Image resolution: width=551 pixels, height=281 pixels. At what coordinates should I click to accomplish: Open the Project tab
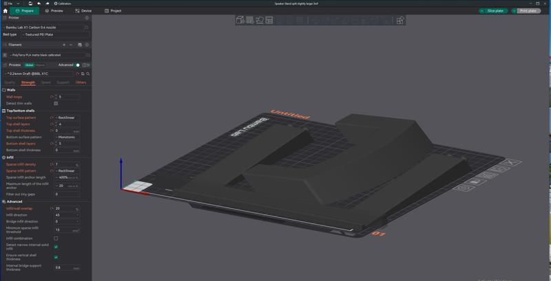tap(113, 11)
